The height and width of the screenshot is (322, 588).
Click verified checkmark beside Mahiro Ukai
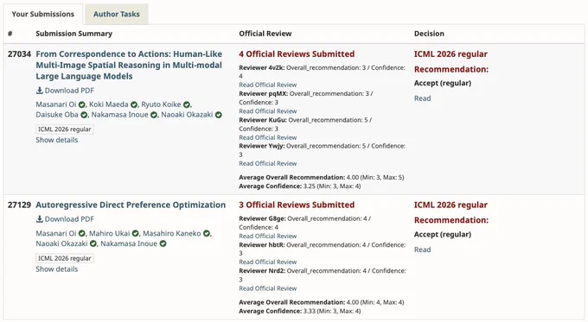coord(136,234)
